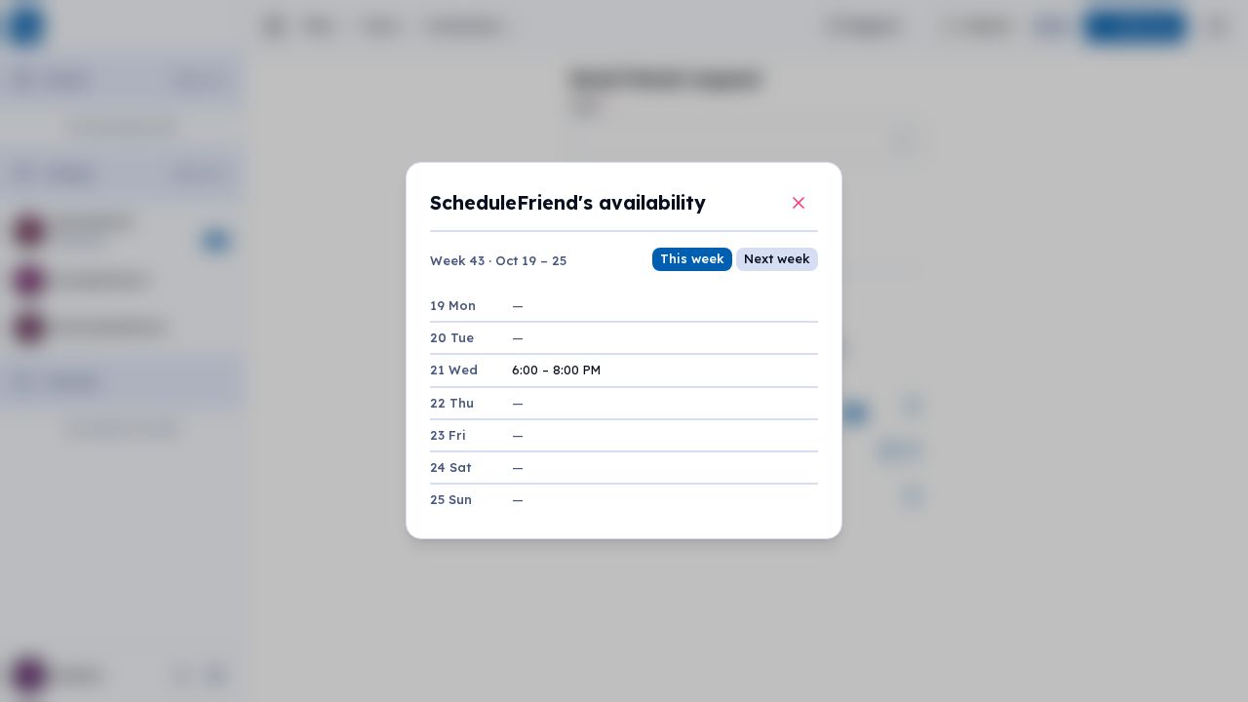The height and width of the screenshot is (702, 1248).
Task: Switch to Next week availability
Action: click(777, 259)
